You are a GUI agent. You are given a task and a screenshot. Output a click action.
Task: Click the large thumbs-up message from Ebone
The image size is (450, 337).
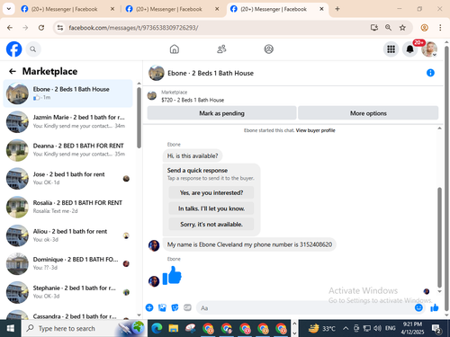tap(172, 276)
